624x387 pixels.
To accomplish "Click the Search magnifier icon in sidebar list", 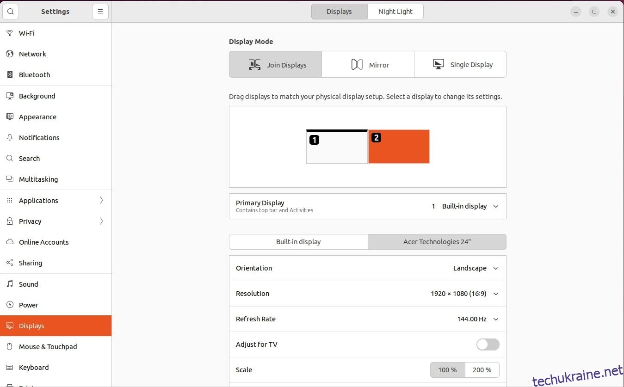I will coord(10,159).
